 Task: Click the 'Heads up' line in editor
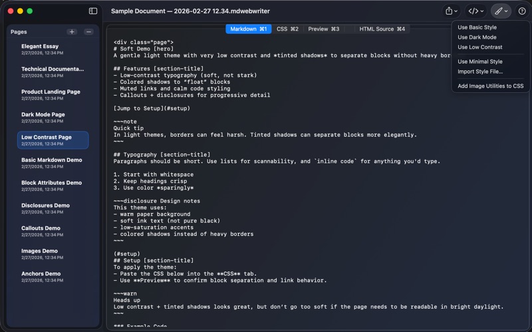(127, 300)
